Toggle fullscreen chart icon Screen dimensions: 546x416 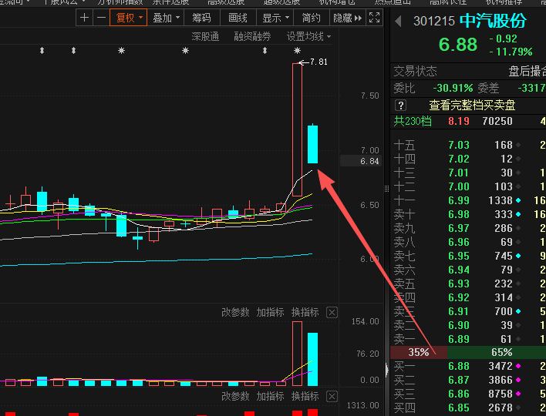[x=374, y=18]
